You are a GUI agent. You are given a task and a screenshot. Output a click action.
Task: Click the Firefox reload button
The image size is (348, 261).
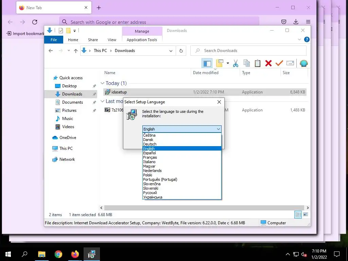pos(35,22)
